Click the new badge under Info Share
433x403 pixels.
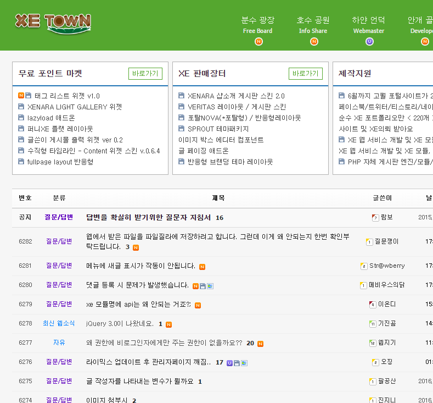314,41
